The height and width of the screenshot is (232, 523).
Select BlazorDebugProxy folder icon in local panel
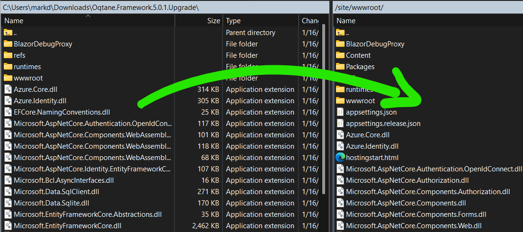[x=8, y=44]
